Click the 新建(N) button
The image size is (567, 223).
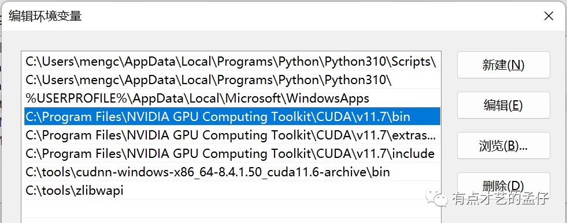point(503,65)
